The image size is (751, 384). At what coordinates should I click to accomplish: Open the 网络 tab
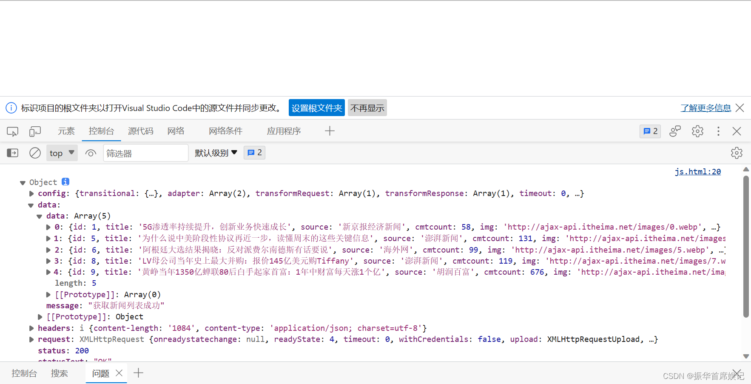click(176, 131)
